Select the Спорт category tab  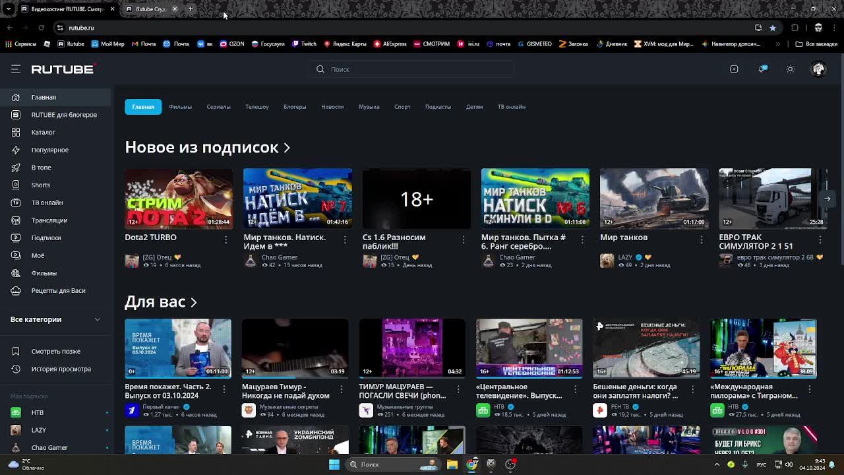[402, 107]
